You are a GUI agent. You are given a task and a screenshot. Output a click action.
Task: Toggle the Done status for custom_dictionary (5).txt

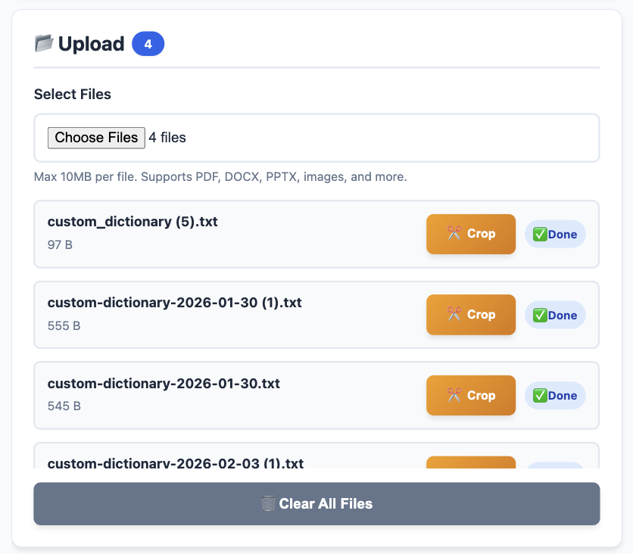tap(555, 234)
